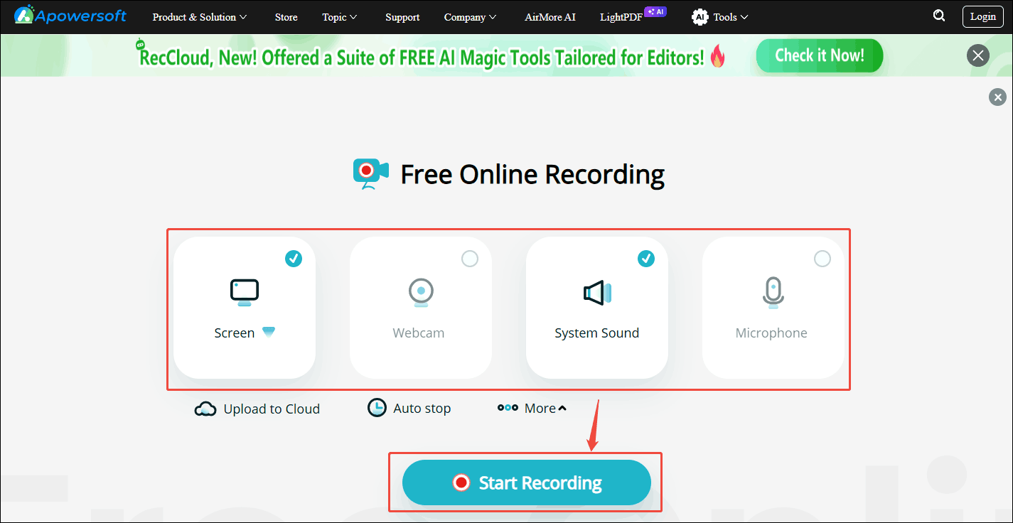Disable the System Sound checkbox
This screenshot has width=1013, height=523.
[646, 259]
